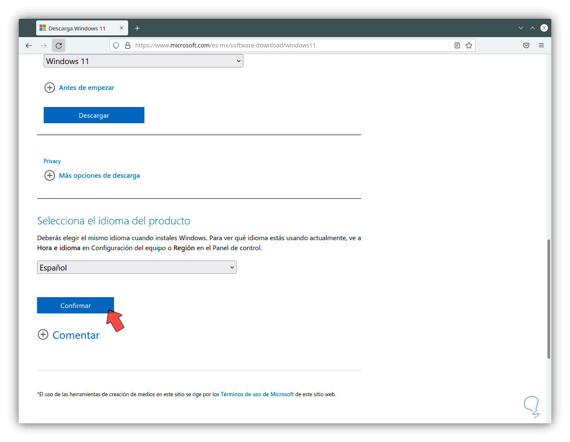Select the Descarga Windows 11 tab
Screen dimensions: 570x442
[82, 28]
